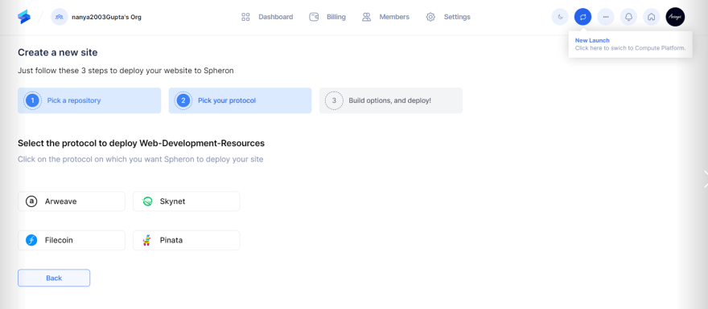The width and height of the screenshot is (708, 309).
Task: Click the Spheron logo icon
Action: click(24, 17)
